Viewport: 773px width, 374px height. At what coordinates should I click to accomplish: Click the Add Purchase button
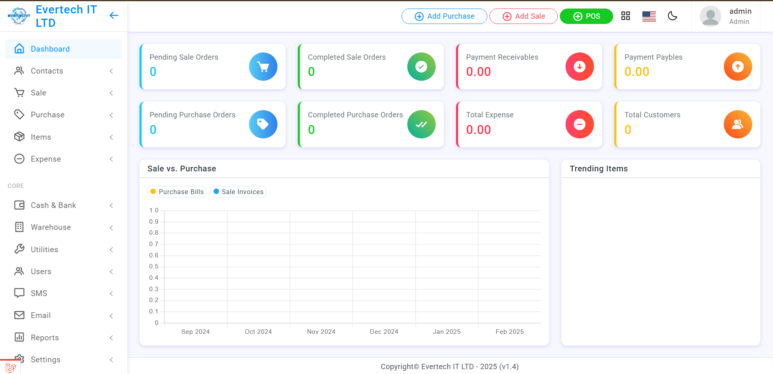click(444, 16)
